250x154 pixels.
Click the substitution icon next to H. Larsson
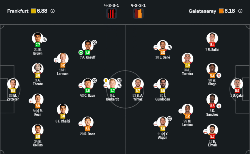coord(56,60)
